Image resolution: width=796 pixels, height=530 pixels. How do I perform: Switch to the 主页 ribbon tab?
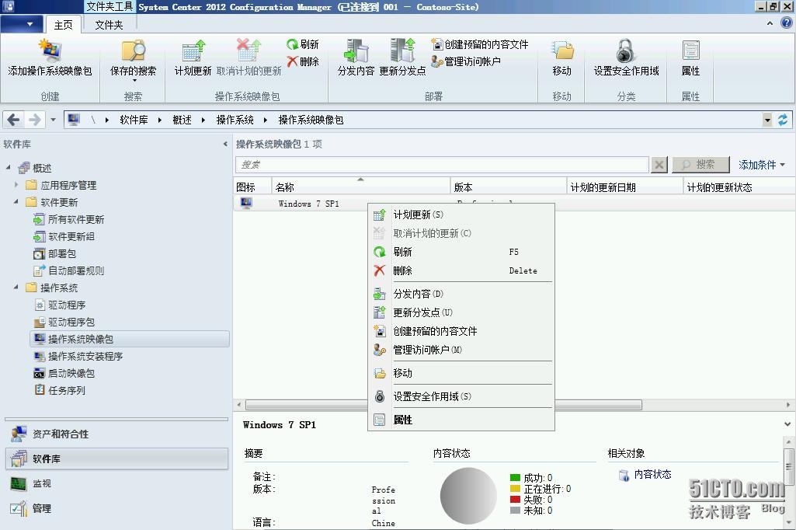[x=64, y=25]
